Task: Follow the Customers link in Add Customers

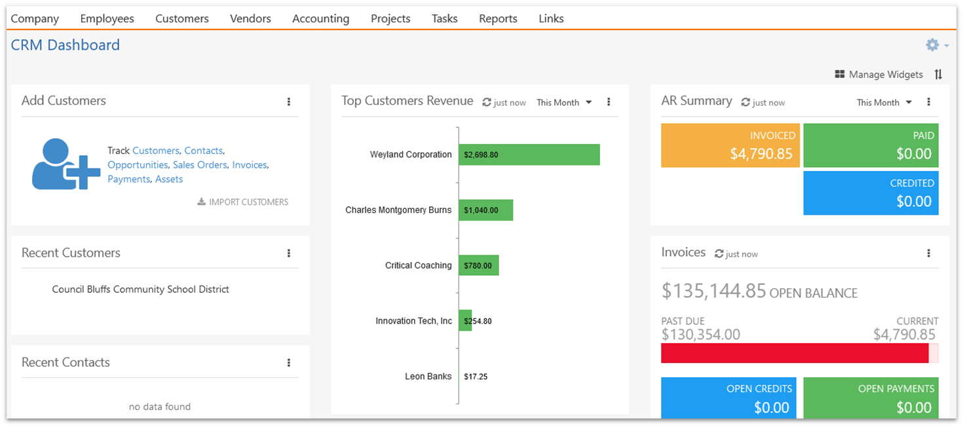Action: [155, 151]
